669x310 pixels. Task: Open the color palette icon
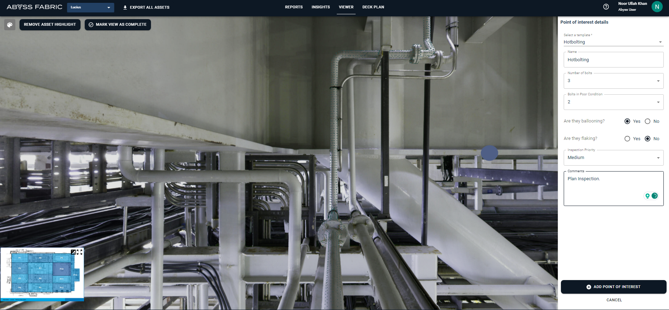pyautogui.click(x=10, y=25)
